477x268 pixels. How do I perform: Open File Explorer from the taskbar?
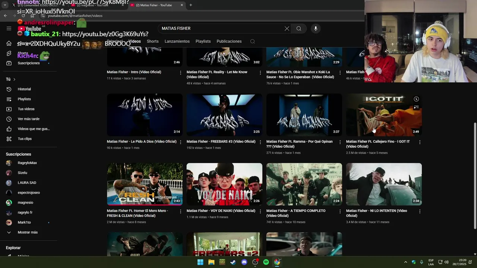211,262
